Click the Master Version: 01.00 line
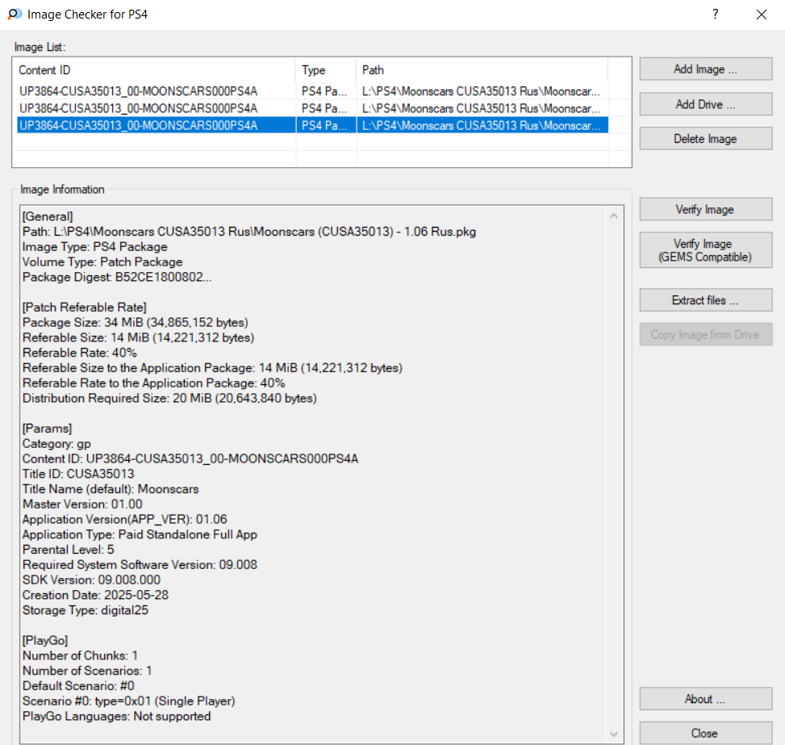 [x=82, y=504]
